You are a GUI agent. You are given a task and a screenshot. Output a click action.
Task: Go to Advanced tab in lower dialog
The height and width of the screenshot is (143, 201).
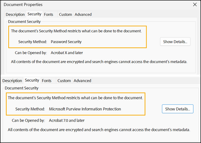pos(82,81)
